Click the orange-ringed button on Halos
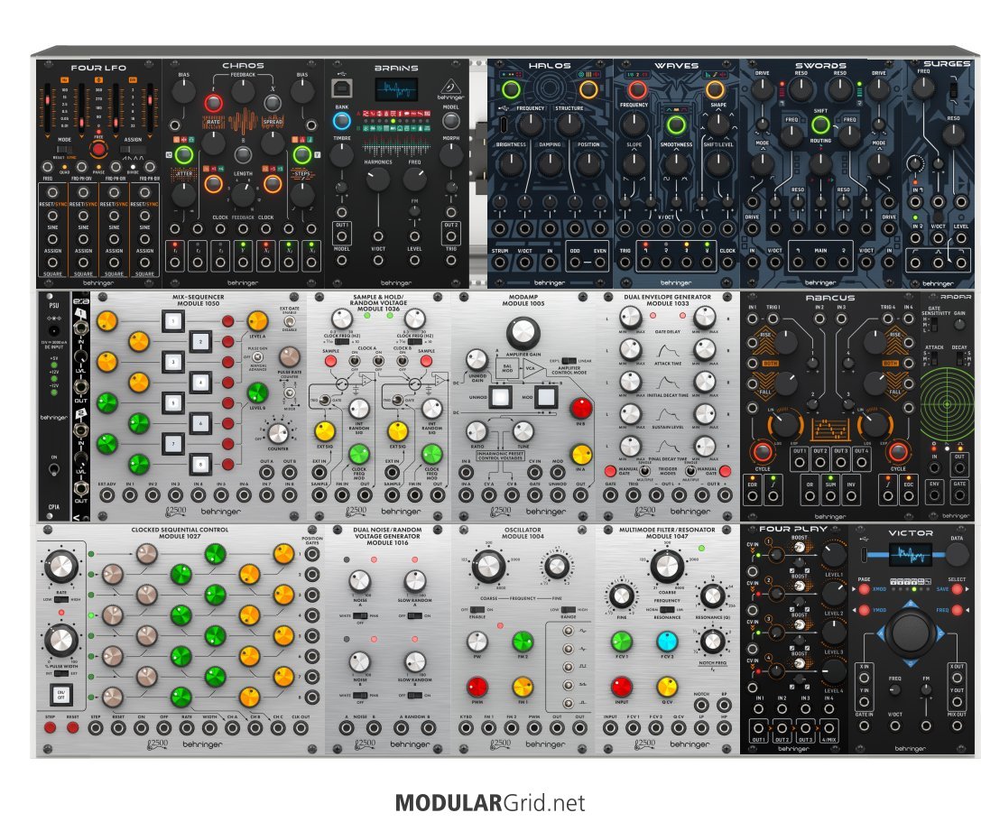 tap(588, 90)
